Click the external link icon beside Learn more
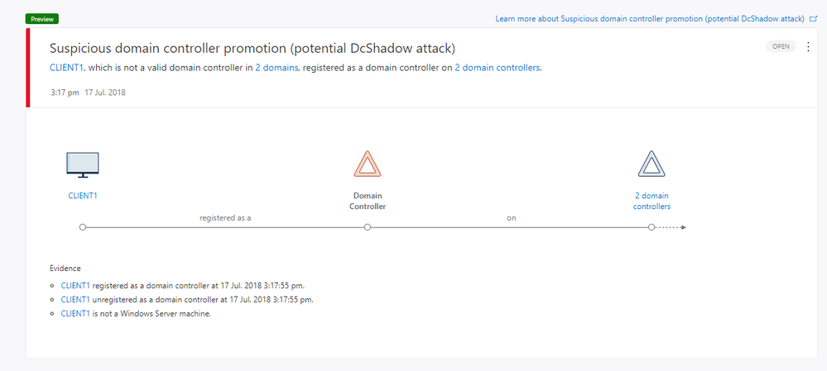This screenshot has height=371, width=827. (813, 17)
